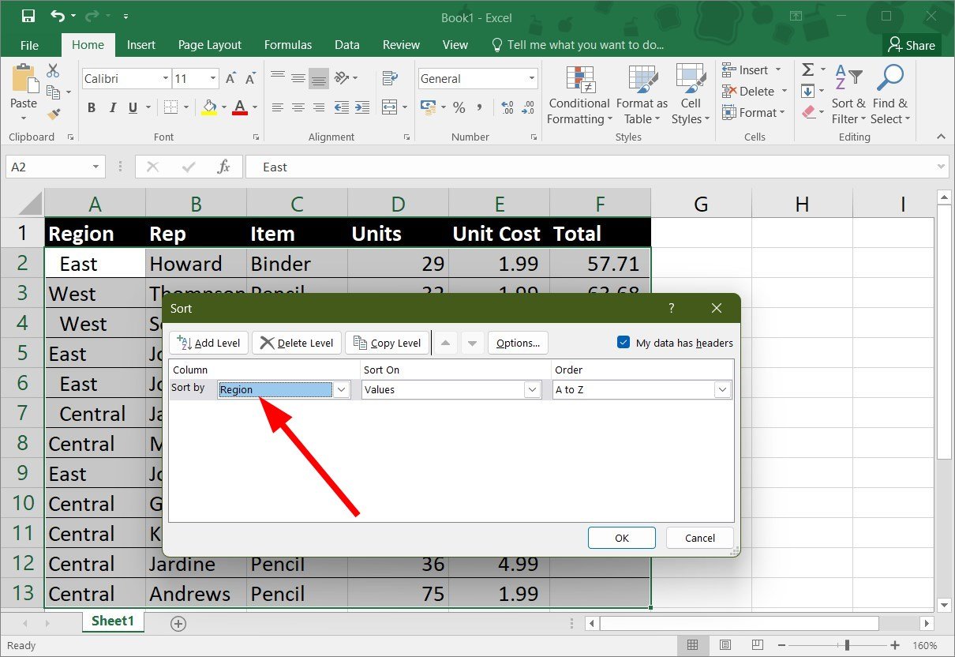Toggle Middle Align for cells
The image size is (955, 657).
point(298,78)
